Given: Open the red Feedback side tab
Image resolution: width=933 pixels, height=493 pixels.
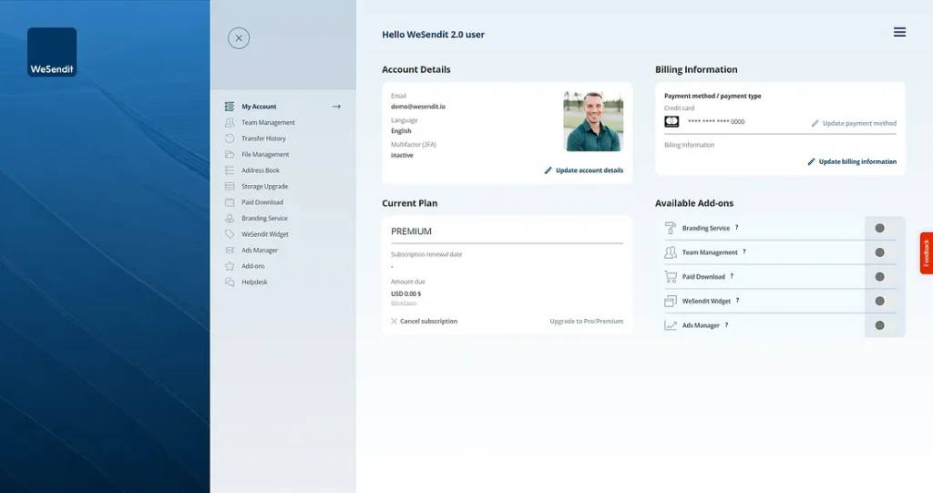Looking at the screenshot, I should pyautogui.click(x=927, y=253).
